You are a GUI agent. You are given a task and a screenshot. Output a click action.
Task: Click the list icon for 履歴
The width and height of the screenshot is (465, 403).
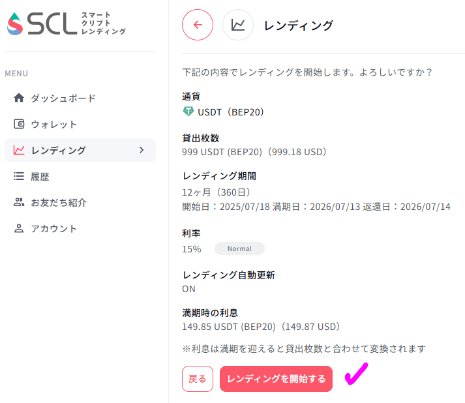point(19,176)
